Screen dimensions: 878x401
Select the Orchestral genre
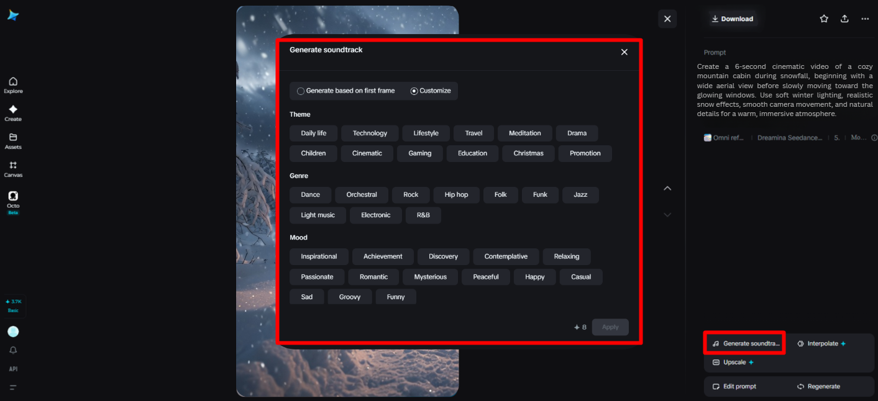click(x=362, y=194)
